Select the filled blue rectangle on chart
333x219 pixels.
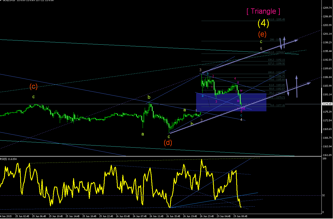(x=231, y=102)
